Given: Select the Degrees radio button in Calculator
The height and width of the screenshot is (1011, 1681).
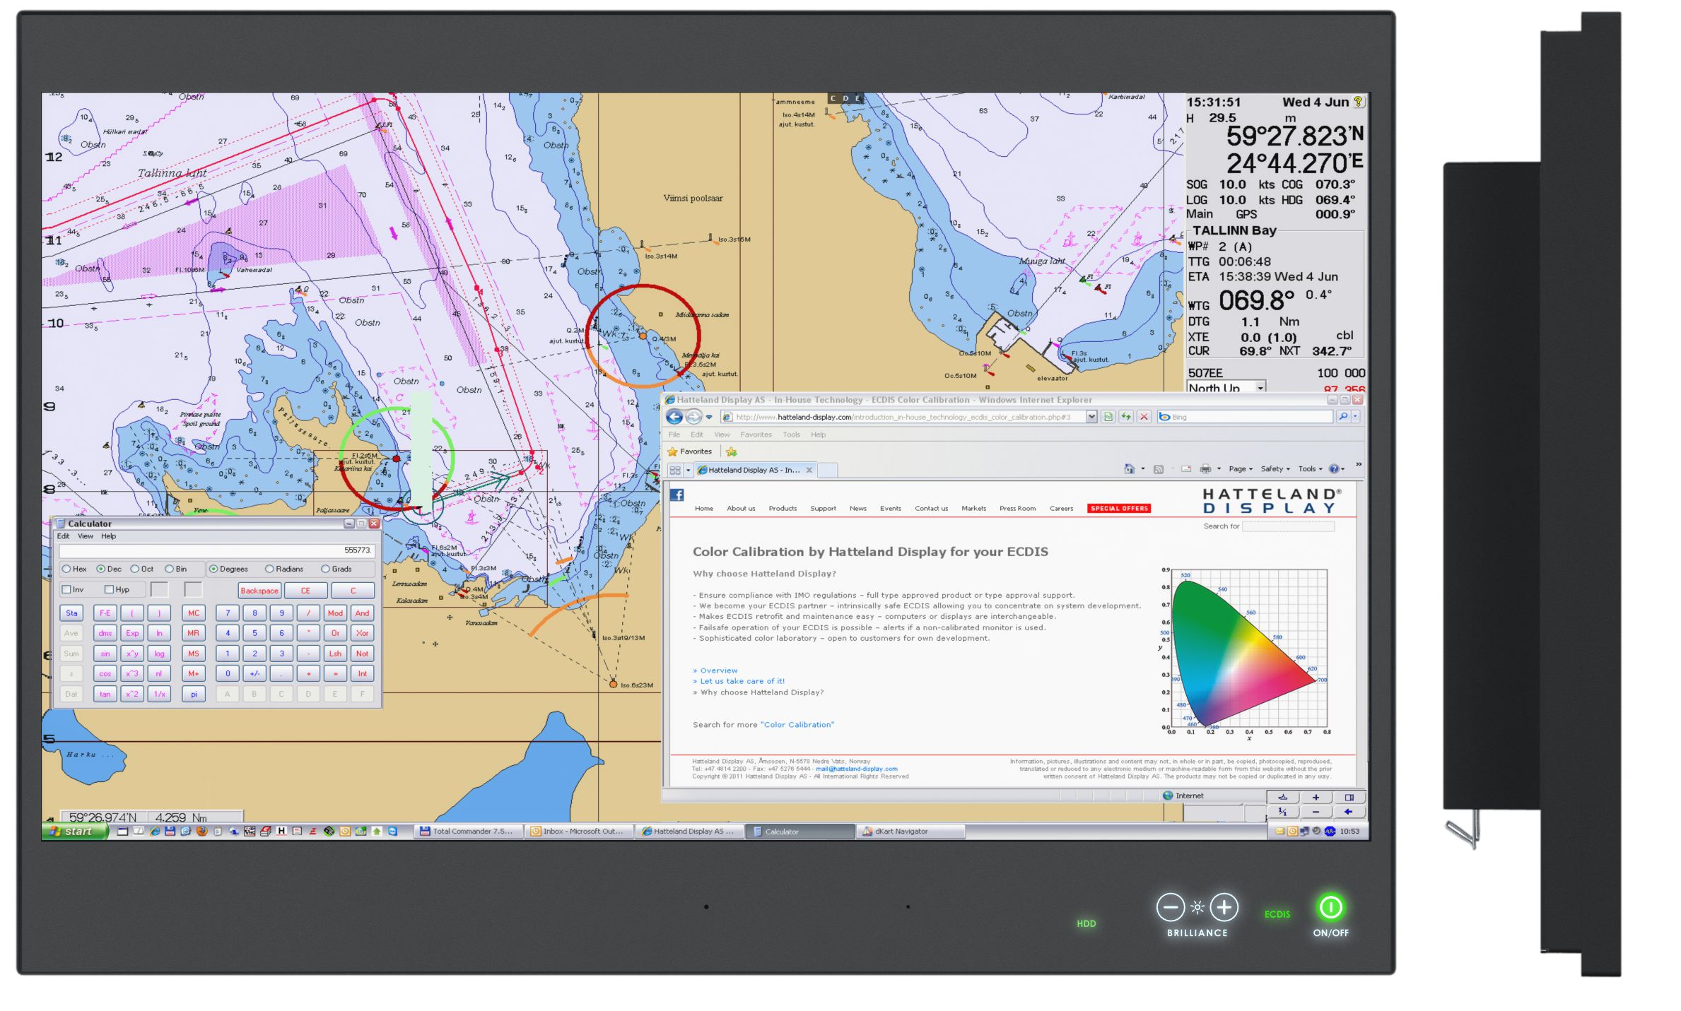Looking at the screenshot, I should click(213, 569).
